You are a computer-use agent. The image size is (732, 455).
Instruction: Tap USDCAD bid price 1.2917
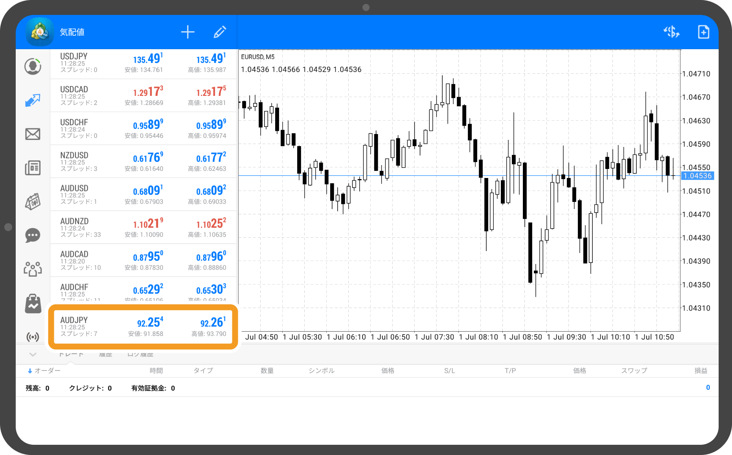tap(148, 92)
